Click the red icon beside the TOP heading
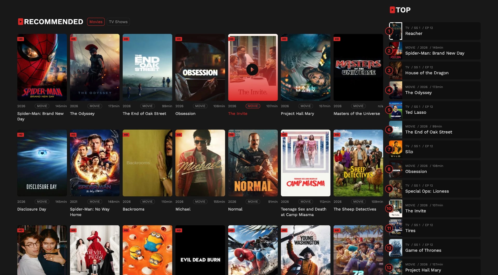The height and width of the screenshot is (275, 498). 392,10
